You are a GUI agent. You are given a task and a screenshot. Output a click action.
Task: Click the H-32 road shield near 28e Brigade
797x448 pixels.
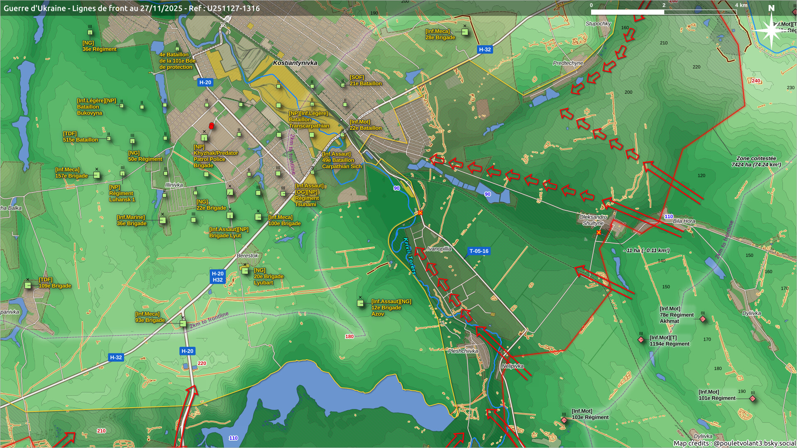pos(484,49)
